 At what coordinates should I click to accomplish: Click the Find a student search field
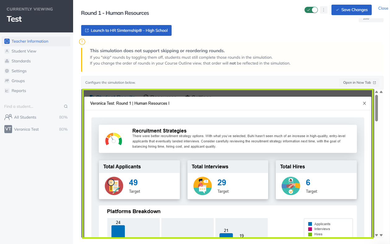coord(33,107)
